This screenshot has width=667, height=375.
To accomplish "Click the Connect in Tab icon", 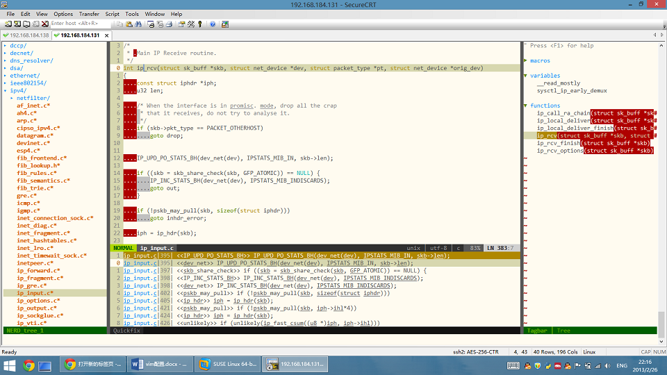I will pyautogui.click(x=26, y=24).
